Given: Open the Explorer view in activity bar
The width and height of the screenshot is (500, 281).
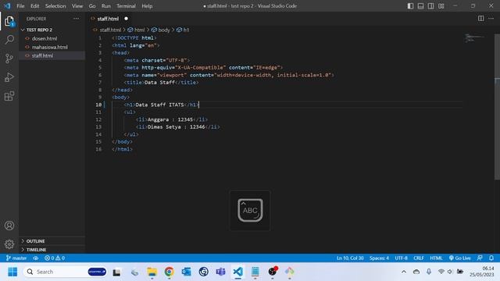Looking at the screenshot, I should pyautogui.click(x=9, y=21).
